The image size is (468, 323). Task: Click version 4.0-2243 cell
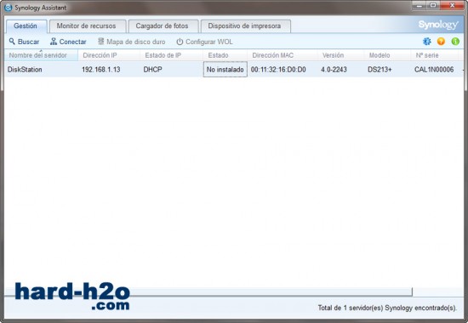334,70
